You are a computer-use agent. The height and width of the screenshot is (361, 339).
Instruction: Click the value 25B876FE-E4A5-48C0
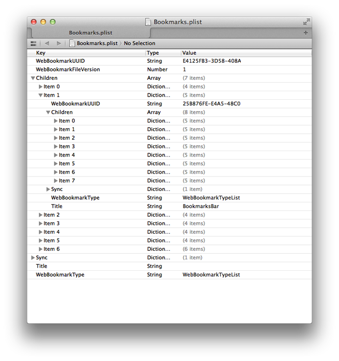point(211,104)
